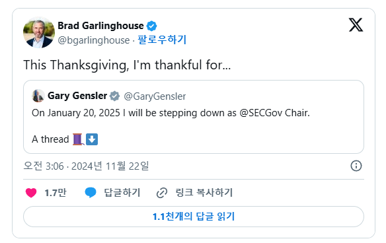The height and width of the screenshot is (243, 386).
Task: Click Brad Garlinghouse's blue verified badge
Action: point(151,26)
